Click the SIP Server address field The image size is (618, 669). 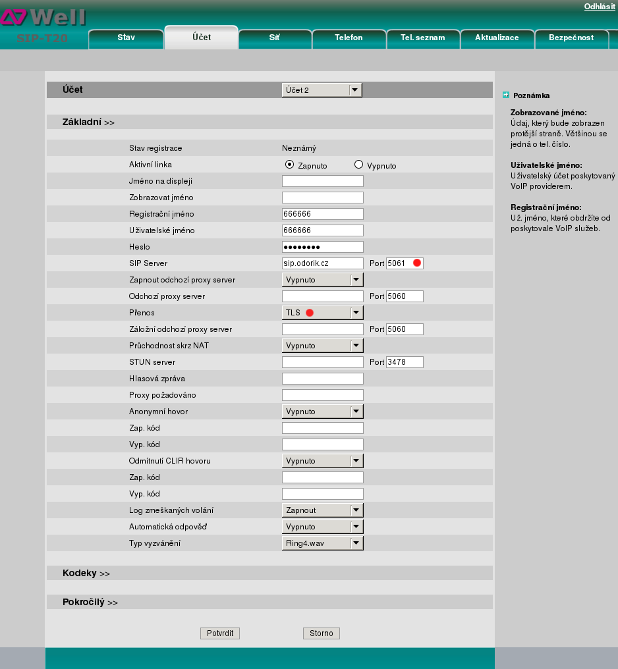(322, 263)
